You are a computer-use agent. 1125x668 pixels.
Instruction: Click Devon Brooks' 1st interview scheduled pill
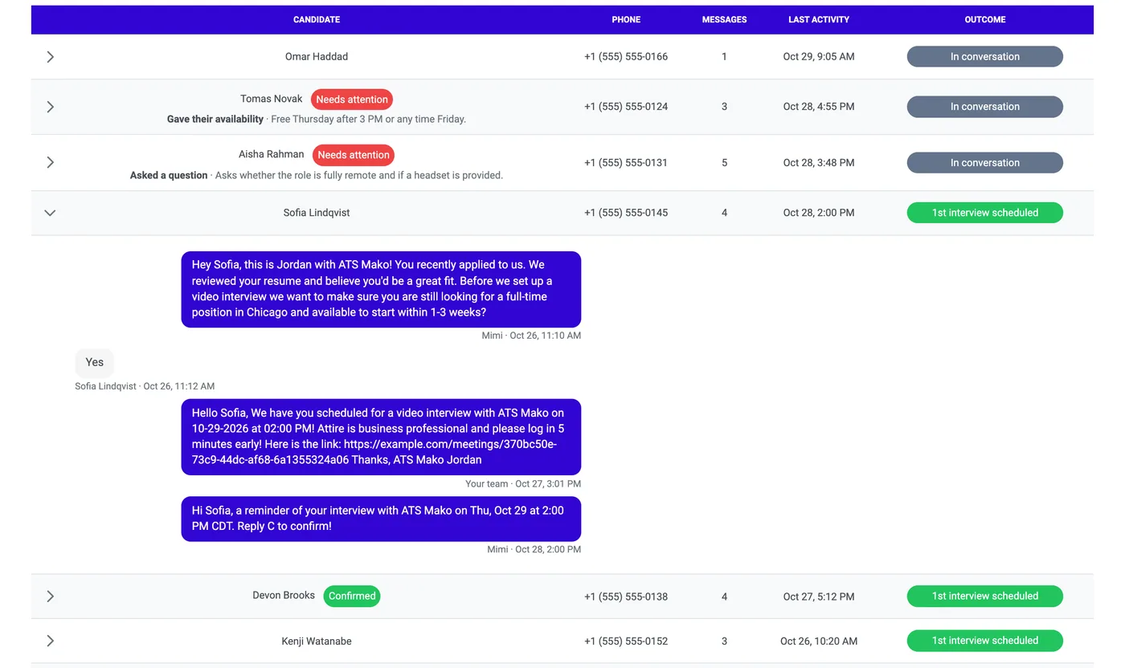pyautogui.click(x=985, y=597)
